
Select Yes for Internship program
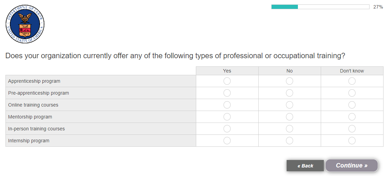click(227, 141)
